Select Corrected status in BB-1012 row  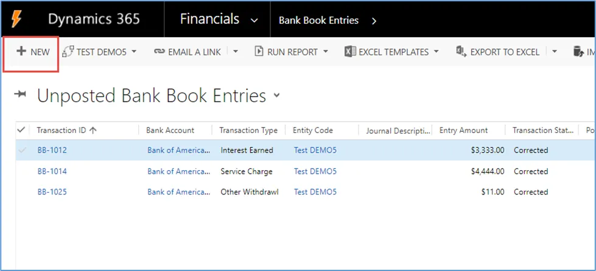point(531,150)
